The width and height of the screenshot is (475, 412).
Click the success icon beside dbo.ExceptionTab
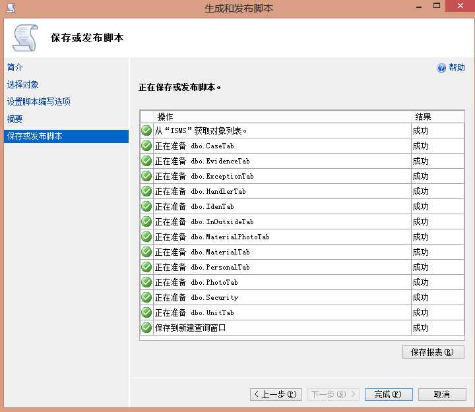pyautogui.click(x=146, y=176)
